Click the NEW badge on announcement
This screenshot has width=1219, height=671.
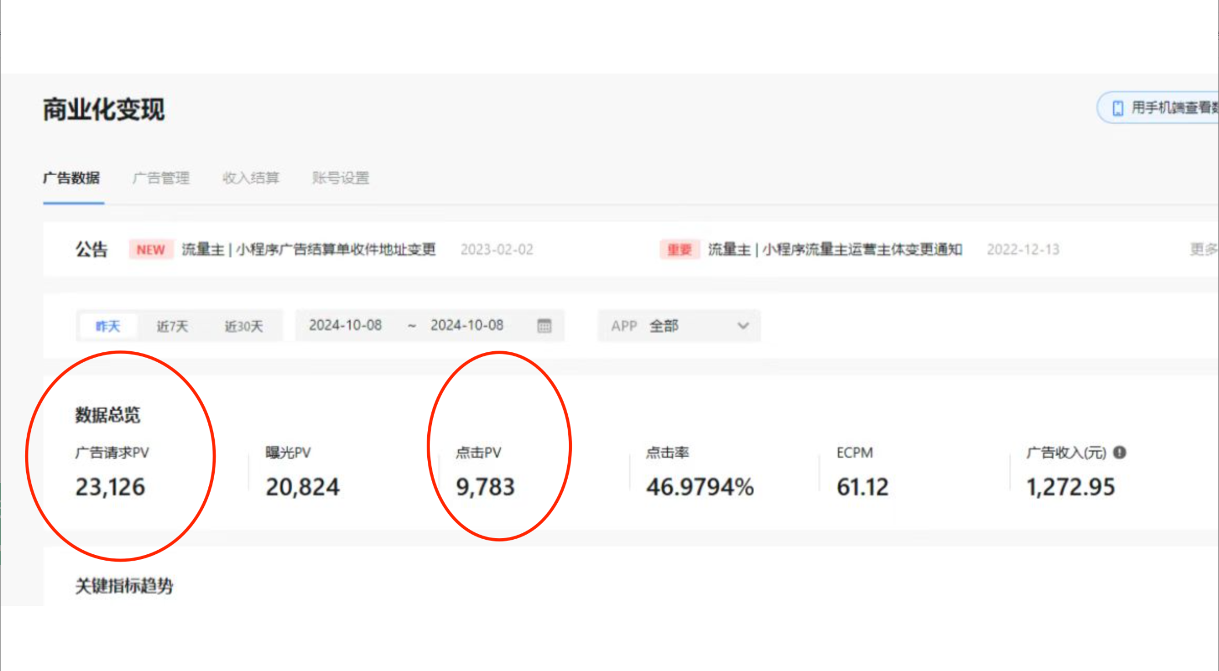point(152,249)
